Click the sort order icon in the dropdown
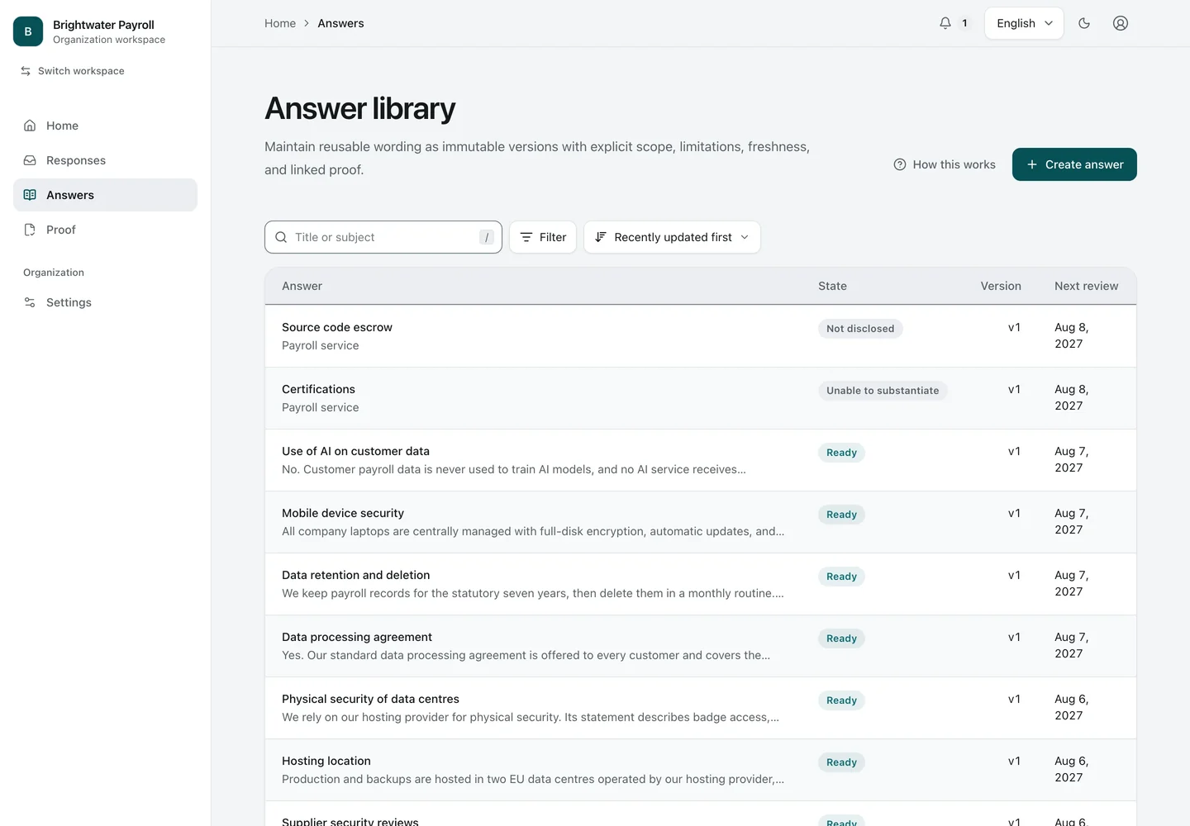 click(601, 237)
